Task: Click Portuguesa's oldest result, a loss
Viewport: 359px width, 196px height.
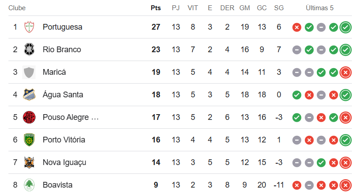Action: (297, 27)
